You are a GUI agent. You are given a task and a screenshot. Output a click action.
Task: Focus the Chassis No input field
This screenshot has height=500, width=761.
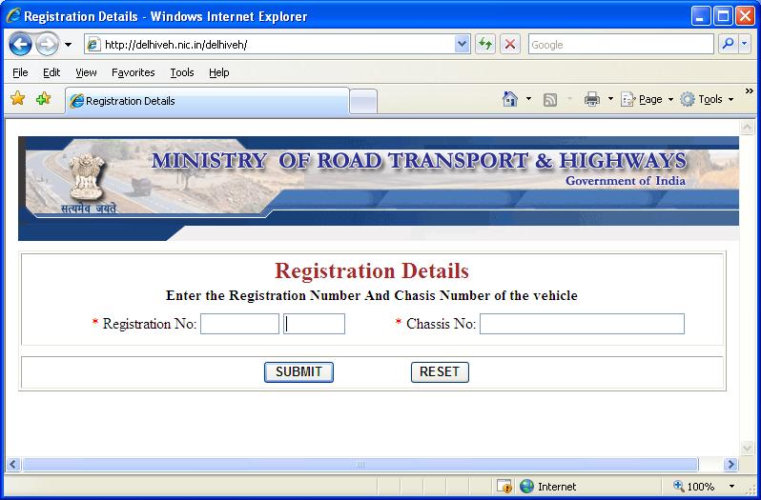coord(582,324)
